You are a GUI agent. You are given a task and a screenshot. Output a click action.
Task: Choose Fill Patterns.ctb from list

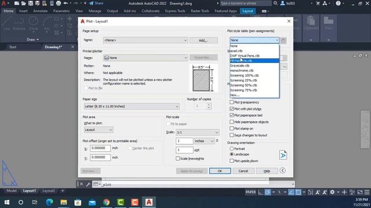pyautogui.click(x=254, y=61)
